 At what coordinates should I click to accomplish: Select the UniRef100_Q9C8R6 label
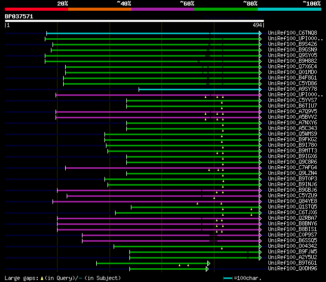[292, 162]
